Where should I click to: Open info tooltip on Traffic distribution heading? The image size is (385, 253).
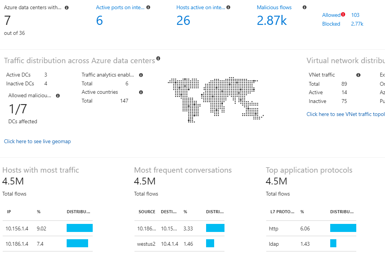158,58
